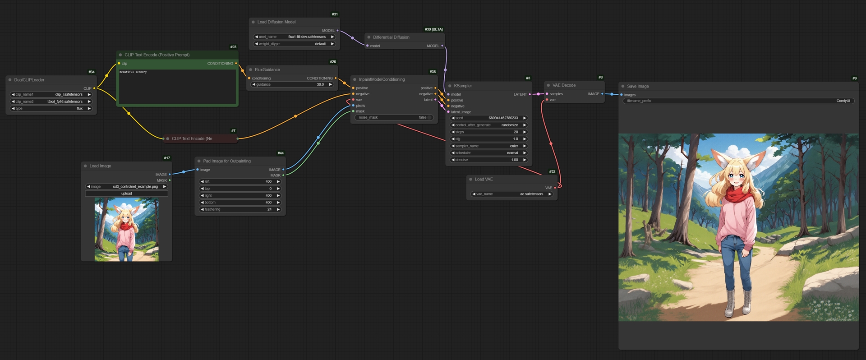The image size is (866, 360).
Task: Click the upload button in Load Image
Action: coord(127,194)
